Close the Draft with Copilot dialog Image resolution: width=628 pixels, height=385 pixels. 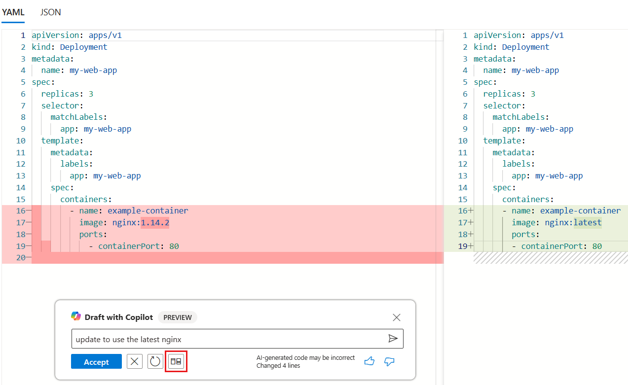click(x=397, y=317)
